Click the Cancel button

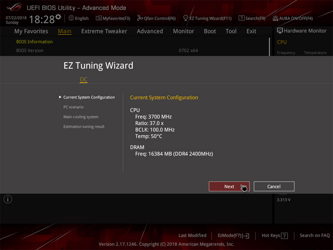tap(274, 187)
